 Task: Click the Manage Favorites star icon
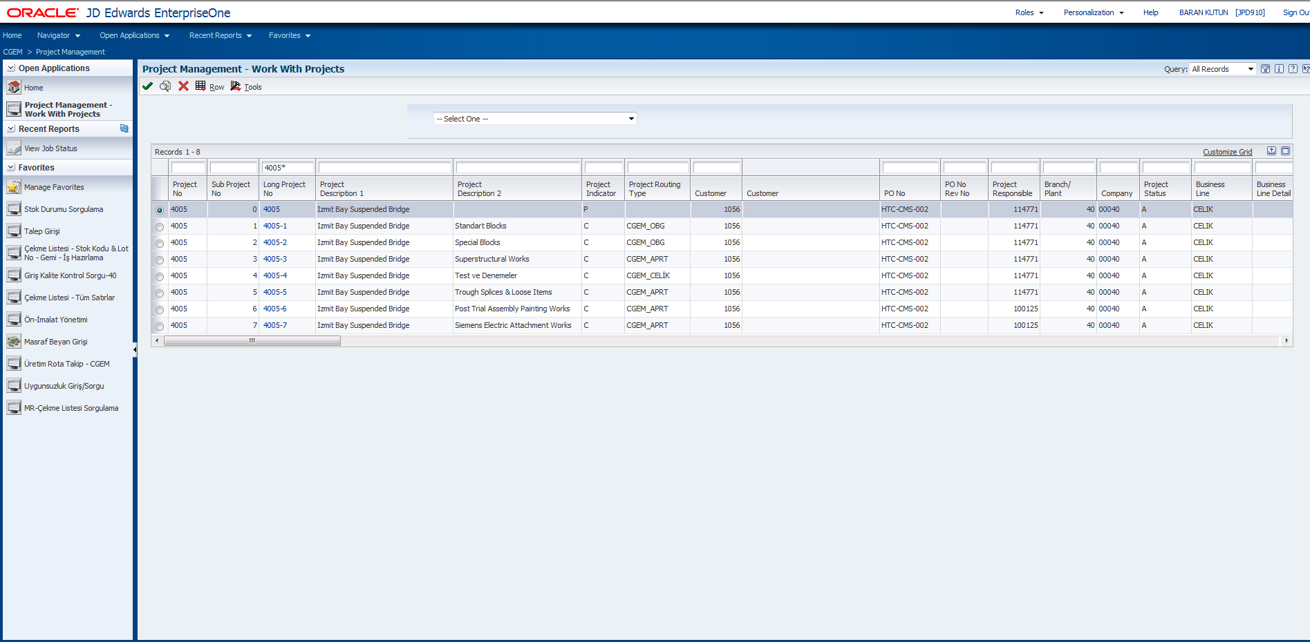(14, 186)
